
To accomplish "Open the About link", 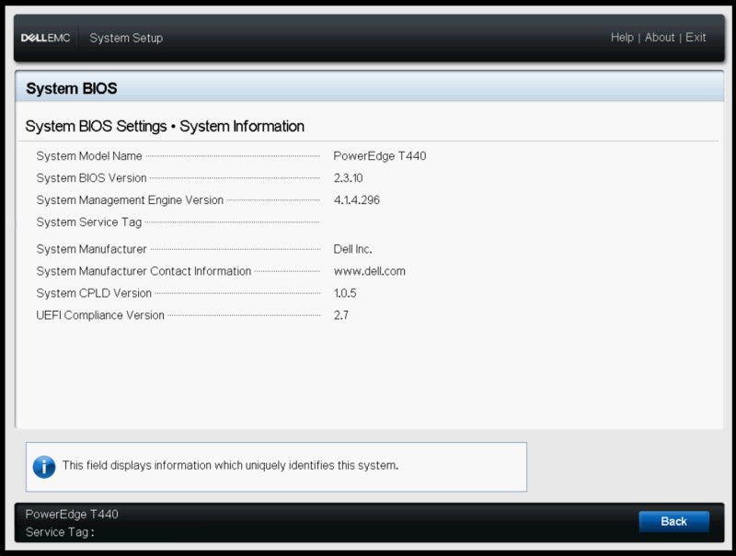I will click(x=660, y=38).
